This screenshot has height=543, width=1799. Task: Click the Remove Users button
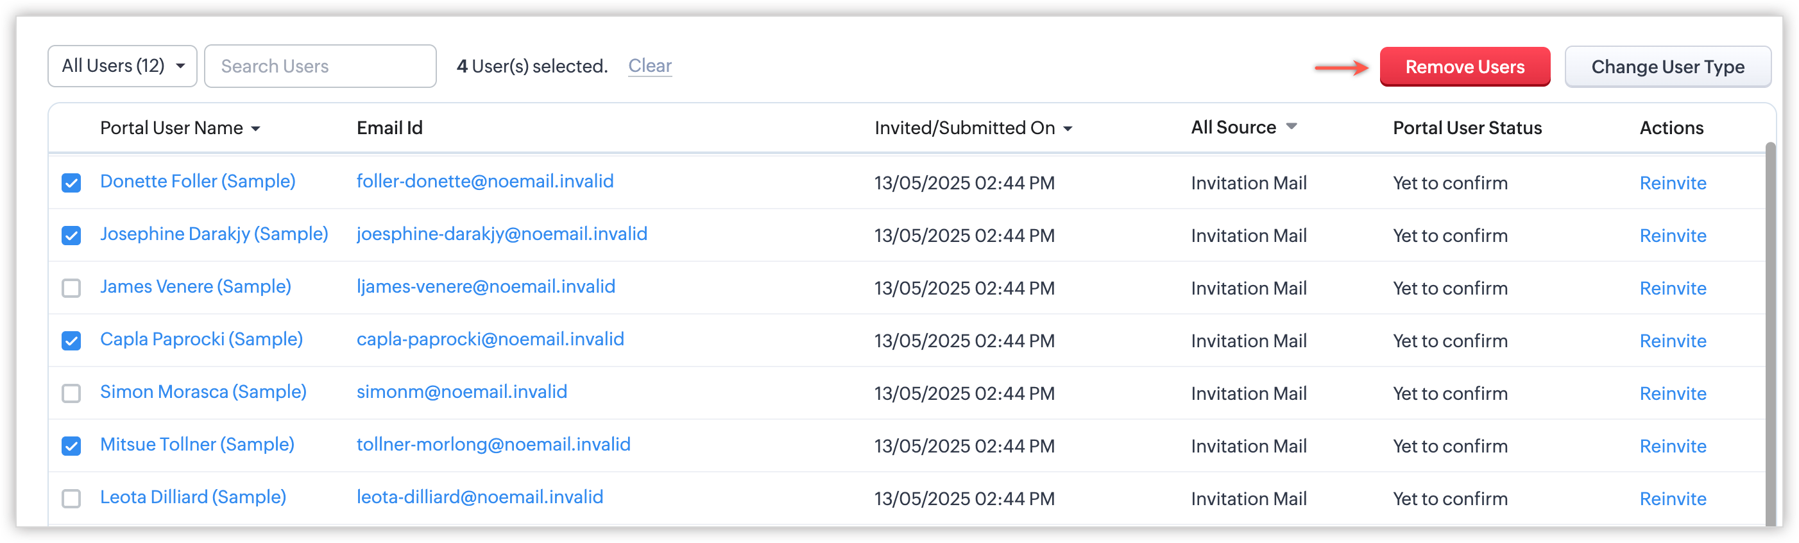1465,67
